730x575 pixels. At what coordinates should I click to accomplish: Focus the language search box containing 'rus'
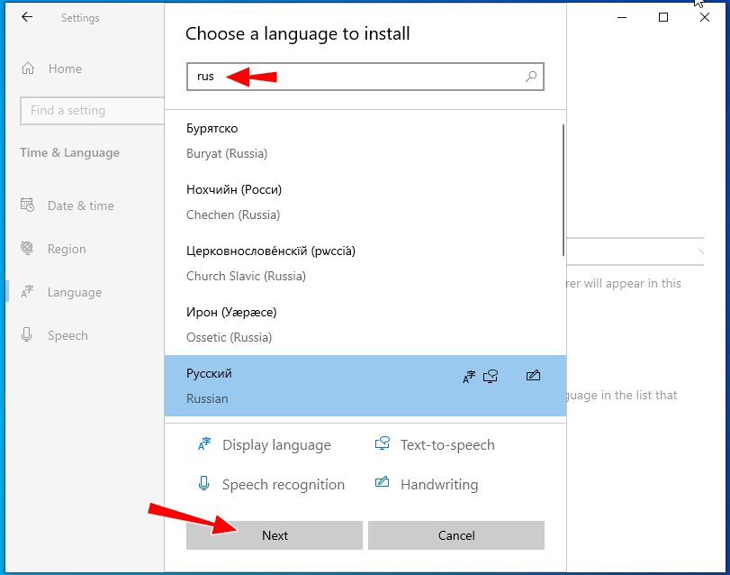365,77
